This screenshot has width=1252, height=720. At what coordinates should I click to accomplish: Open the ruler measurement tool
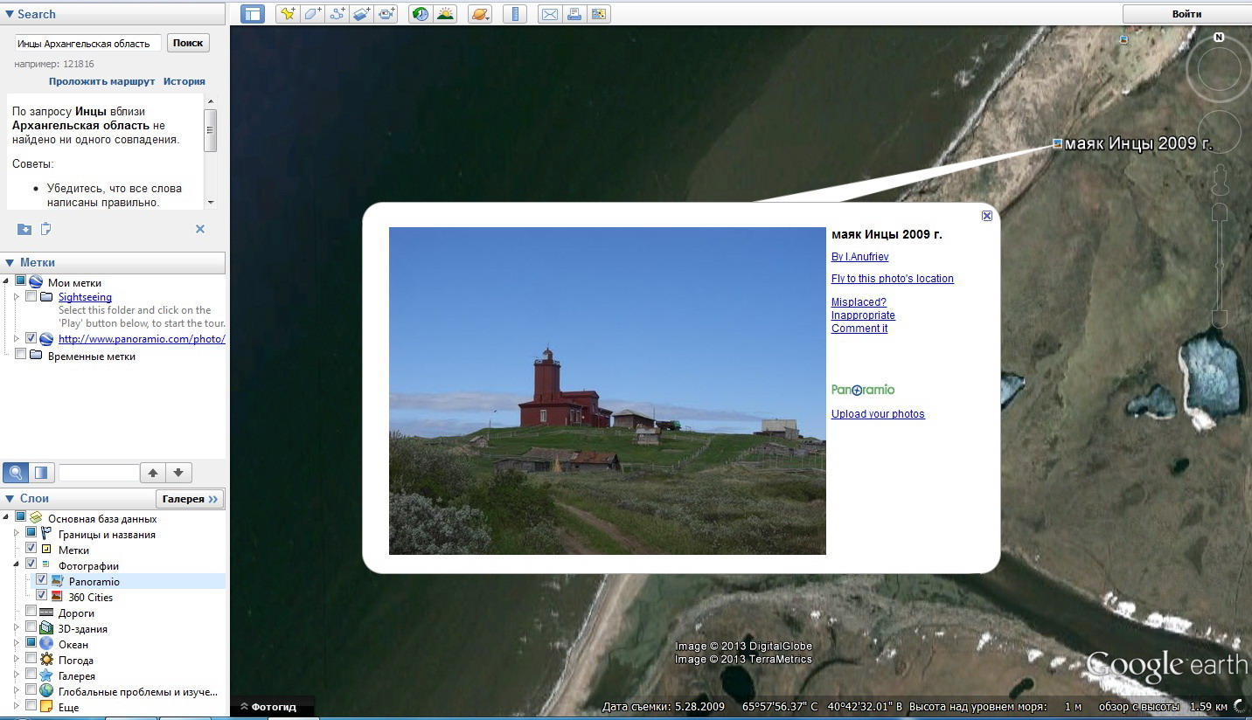coord(515,14)
